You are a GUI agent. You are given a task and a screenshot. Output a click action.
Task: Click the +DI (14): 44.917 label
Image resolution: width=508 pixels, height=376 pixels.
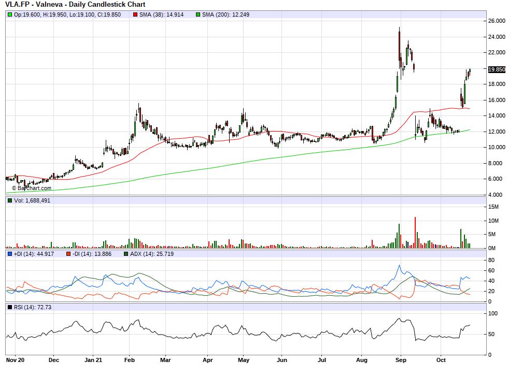click(34, 254)
